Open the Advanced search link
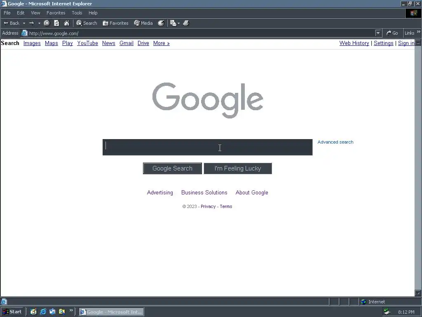This screenshot has height=317, width=422. [335, 142]
